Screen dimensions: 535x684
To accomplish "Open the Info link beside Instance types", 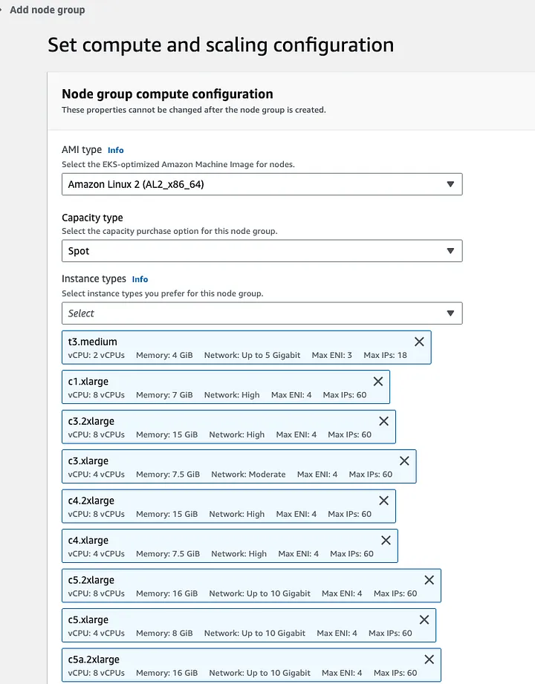I will coord(140,279).
